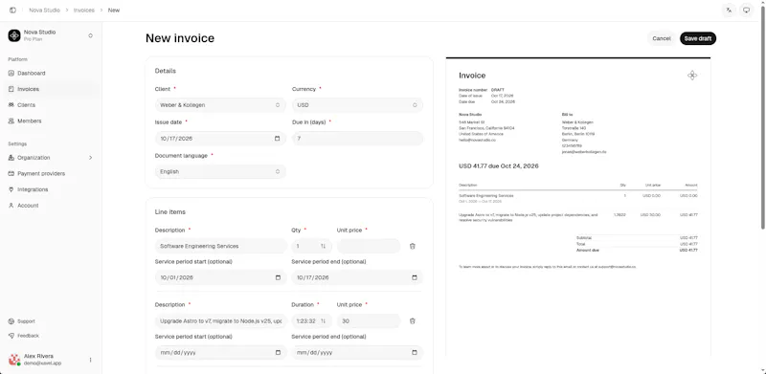766x374 pixels.
Task: Open Document language dropdown English
Action: pos(220,172)
